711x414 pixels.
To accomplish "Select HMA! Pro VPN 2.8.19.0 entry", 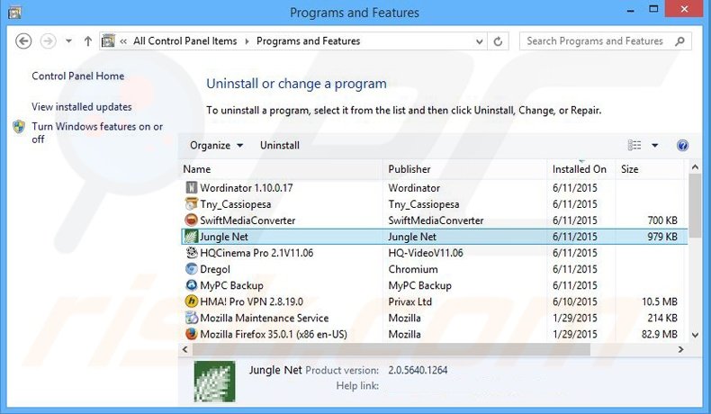I will pyautogui.click(x=252, y=301).
